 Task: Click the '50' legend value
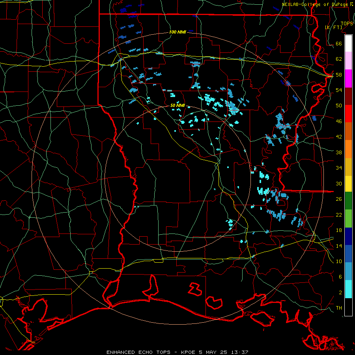point(339,106)
